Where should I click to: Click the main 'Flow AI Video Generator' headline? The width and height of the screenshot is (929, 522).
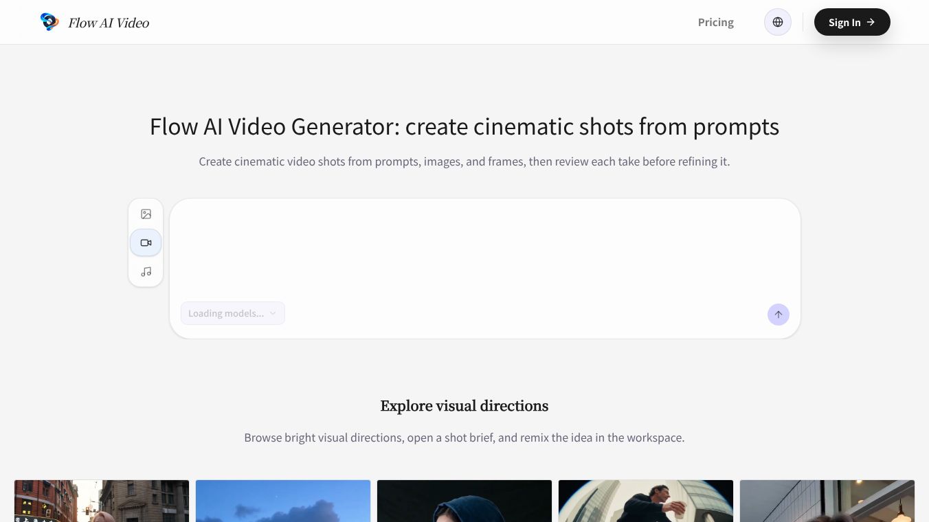[464, 126]
